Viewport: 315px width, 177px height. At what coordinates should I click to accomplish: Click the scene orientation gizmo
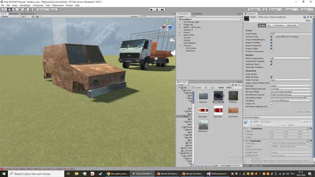[x=167, y=26]
